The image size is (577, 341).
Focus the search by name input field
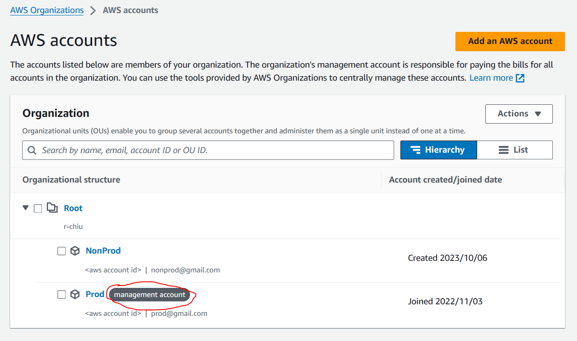(212, 150)
